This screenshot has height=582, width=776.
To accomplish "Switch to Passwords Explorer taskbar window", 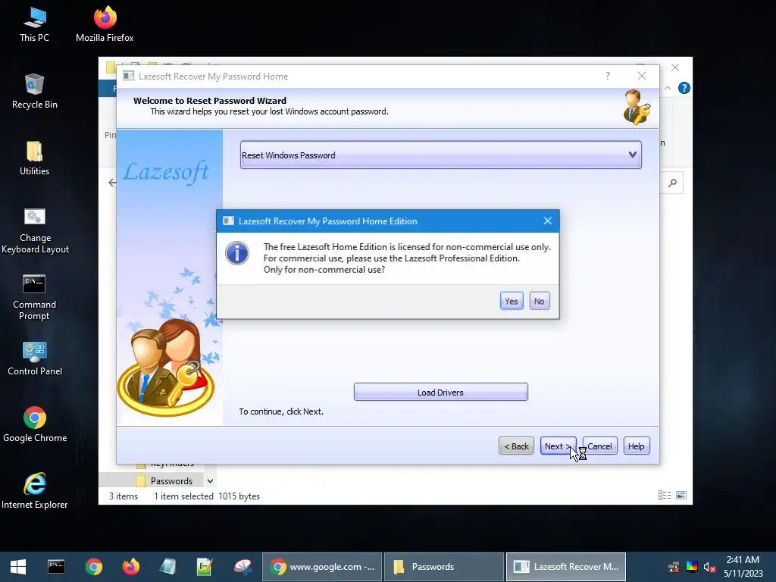I will tap(444, 567).
